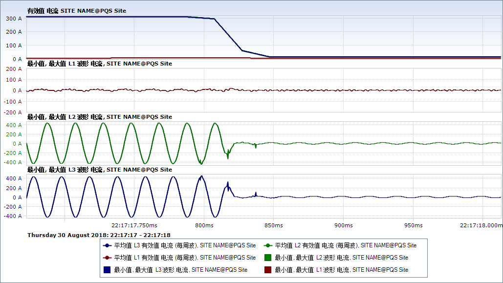Click the 850ms time axis label
The image size is (503, 283).
point(273,225)
